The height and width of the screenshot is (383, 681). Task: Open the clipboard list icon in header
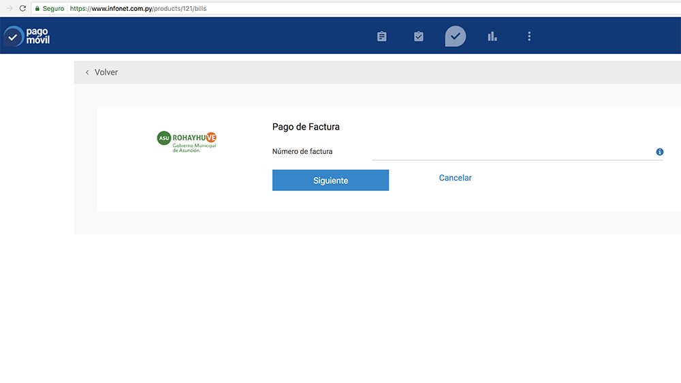382,37
